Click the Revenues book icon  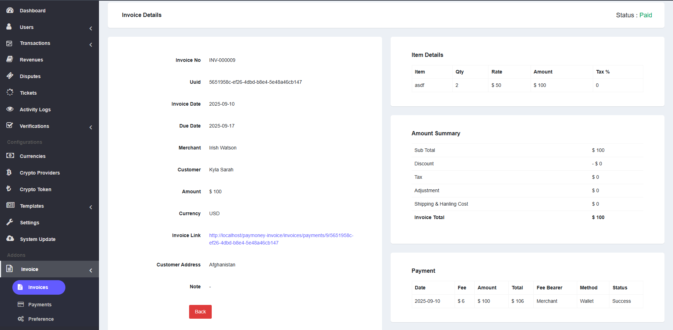coord(10,59)
